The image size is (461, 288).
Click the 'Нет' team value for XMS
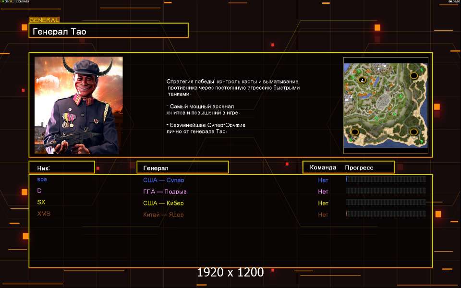point(323,215)
